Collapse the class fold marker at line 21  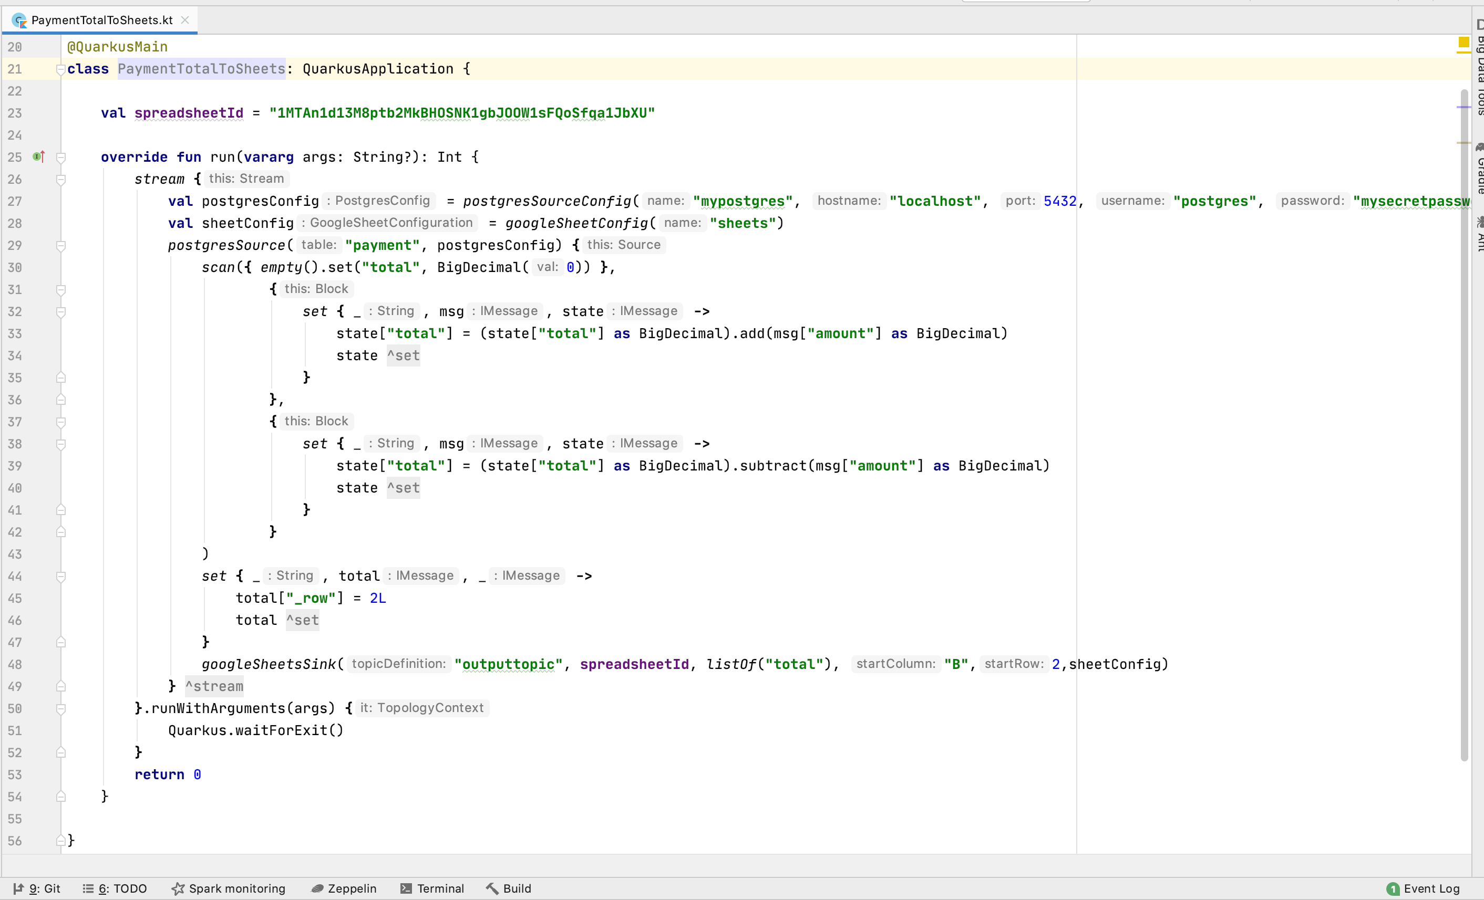point(60,69)
